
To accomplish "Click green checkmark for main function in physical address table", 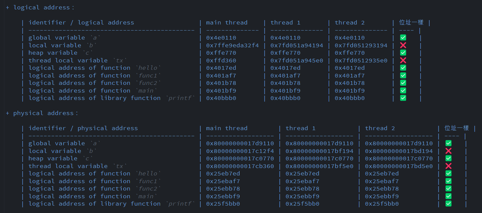I will pos(448,196).
